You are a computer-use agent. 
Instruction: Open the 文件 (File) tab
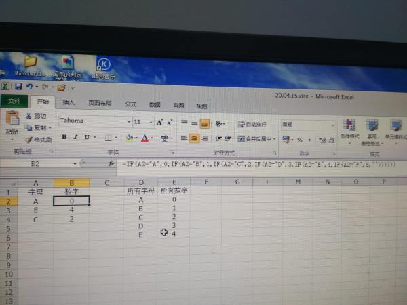[x=14, y=101]
